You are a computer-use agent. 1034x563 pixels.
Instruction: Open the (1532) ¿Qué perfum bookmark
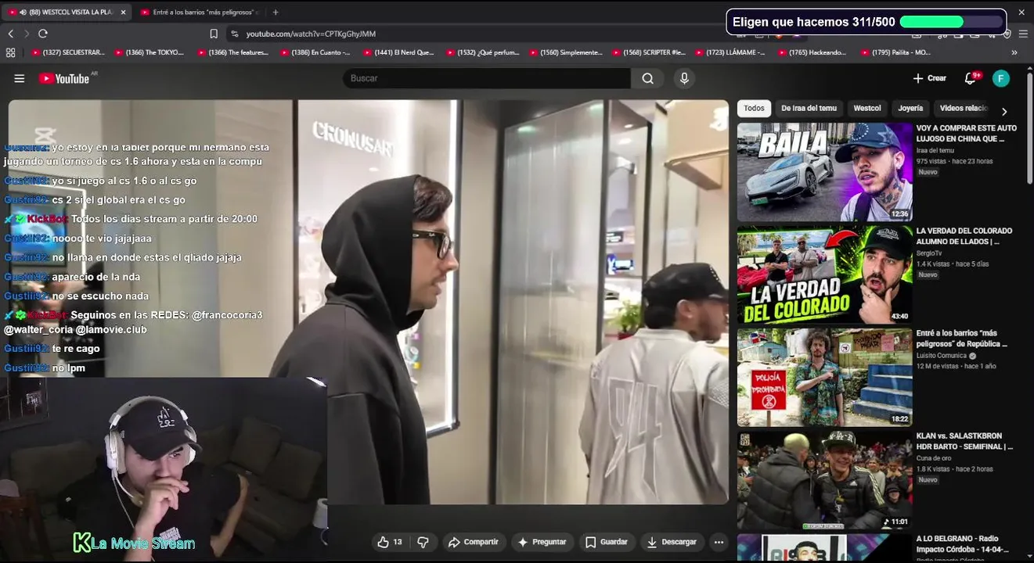click(482, 52)
